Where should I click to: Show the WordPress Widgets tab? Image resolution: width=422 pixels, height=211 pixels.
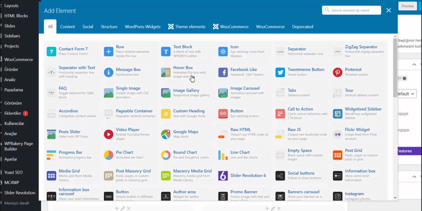[143, 27]
